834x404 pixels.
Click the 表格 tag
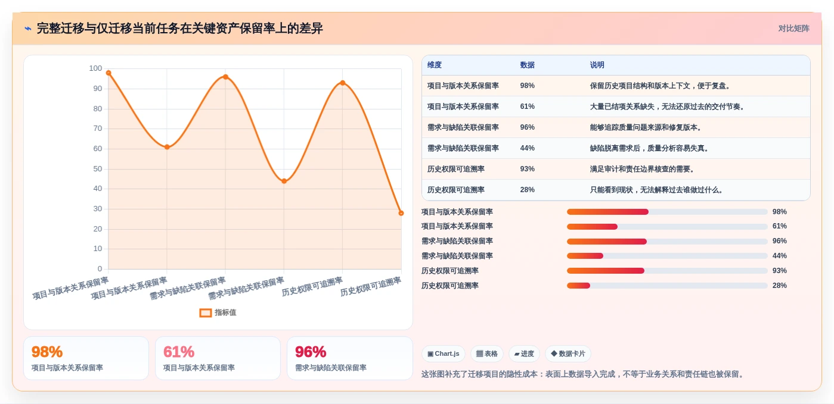487,353
